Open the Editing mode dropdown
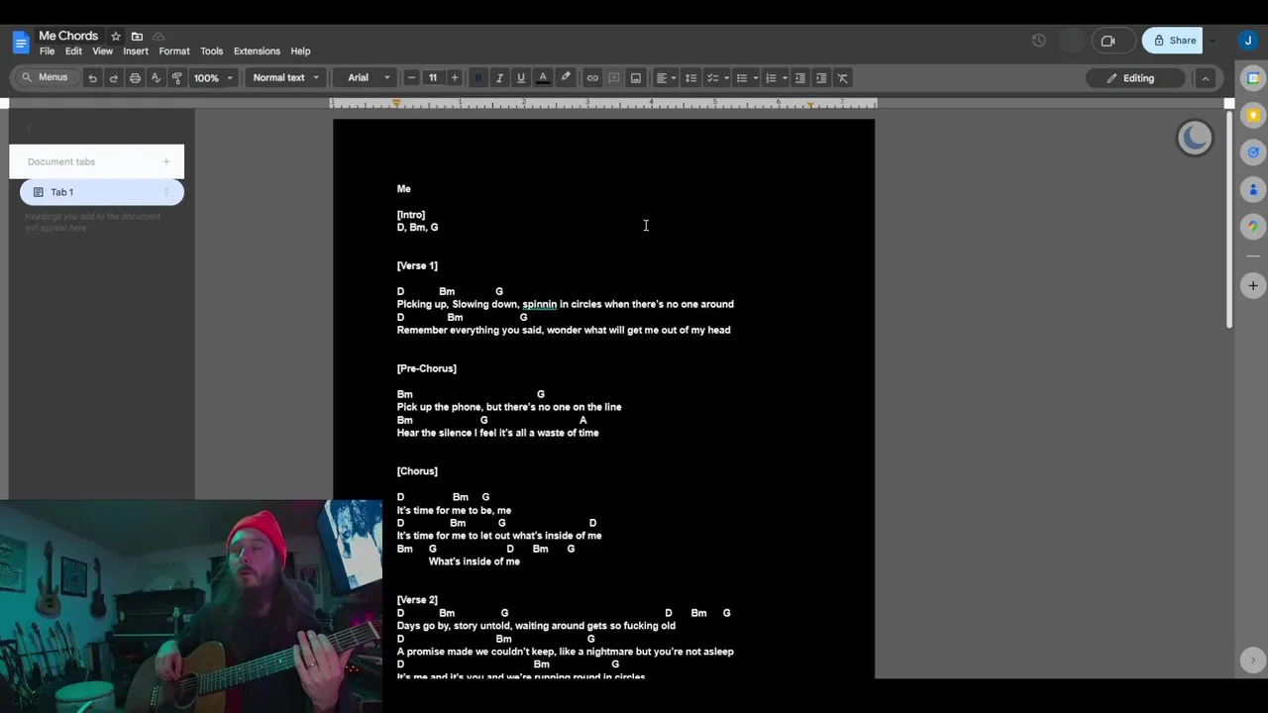1268x713 pixels. click(x=1137, y=78)
